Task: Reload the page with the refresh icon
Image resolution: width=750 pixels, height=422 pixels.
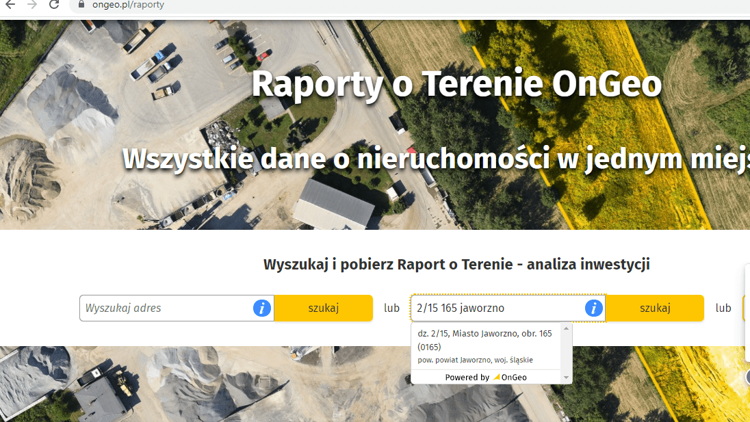Action: click(54, 5)
